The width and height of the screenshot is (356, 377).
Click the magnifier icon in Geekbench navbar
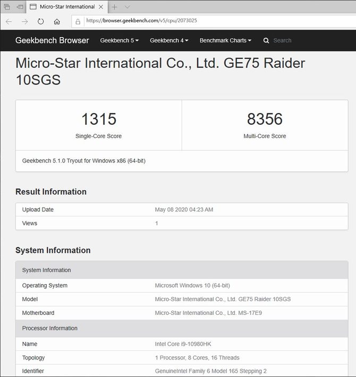tap(266, 40)
